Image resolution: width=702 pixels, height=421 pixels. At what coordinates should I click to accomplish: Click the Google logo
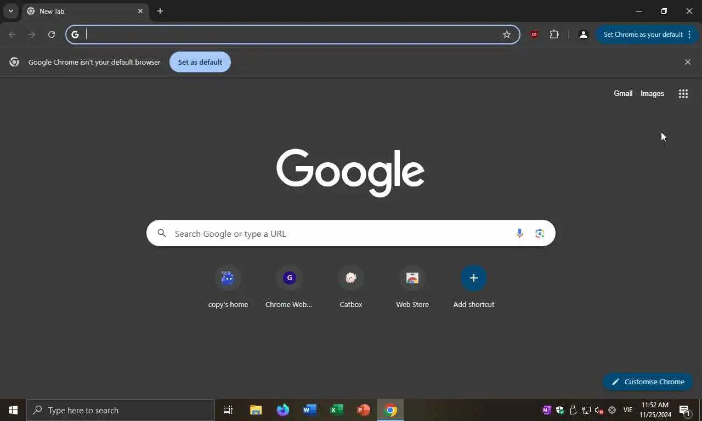[350, 173]
